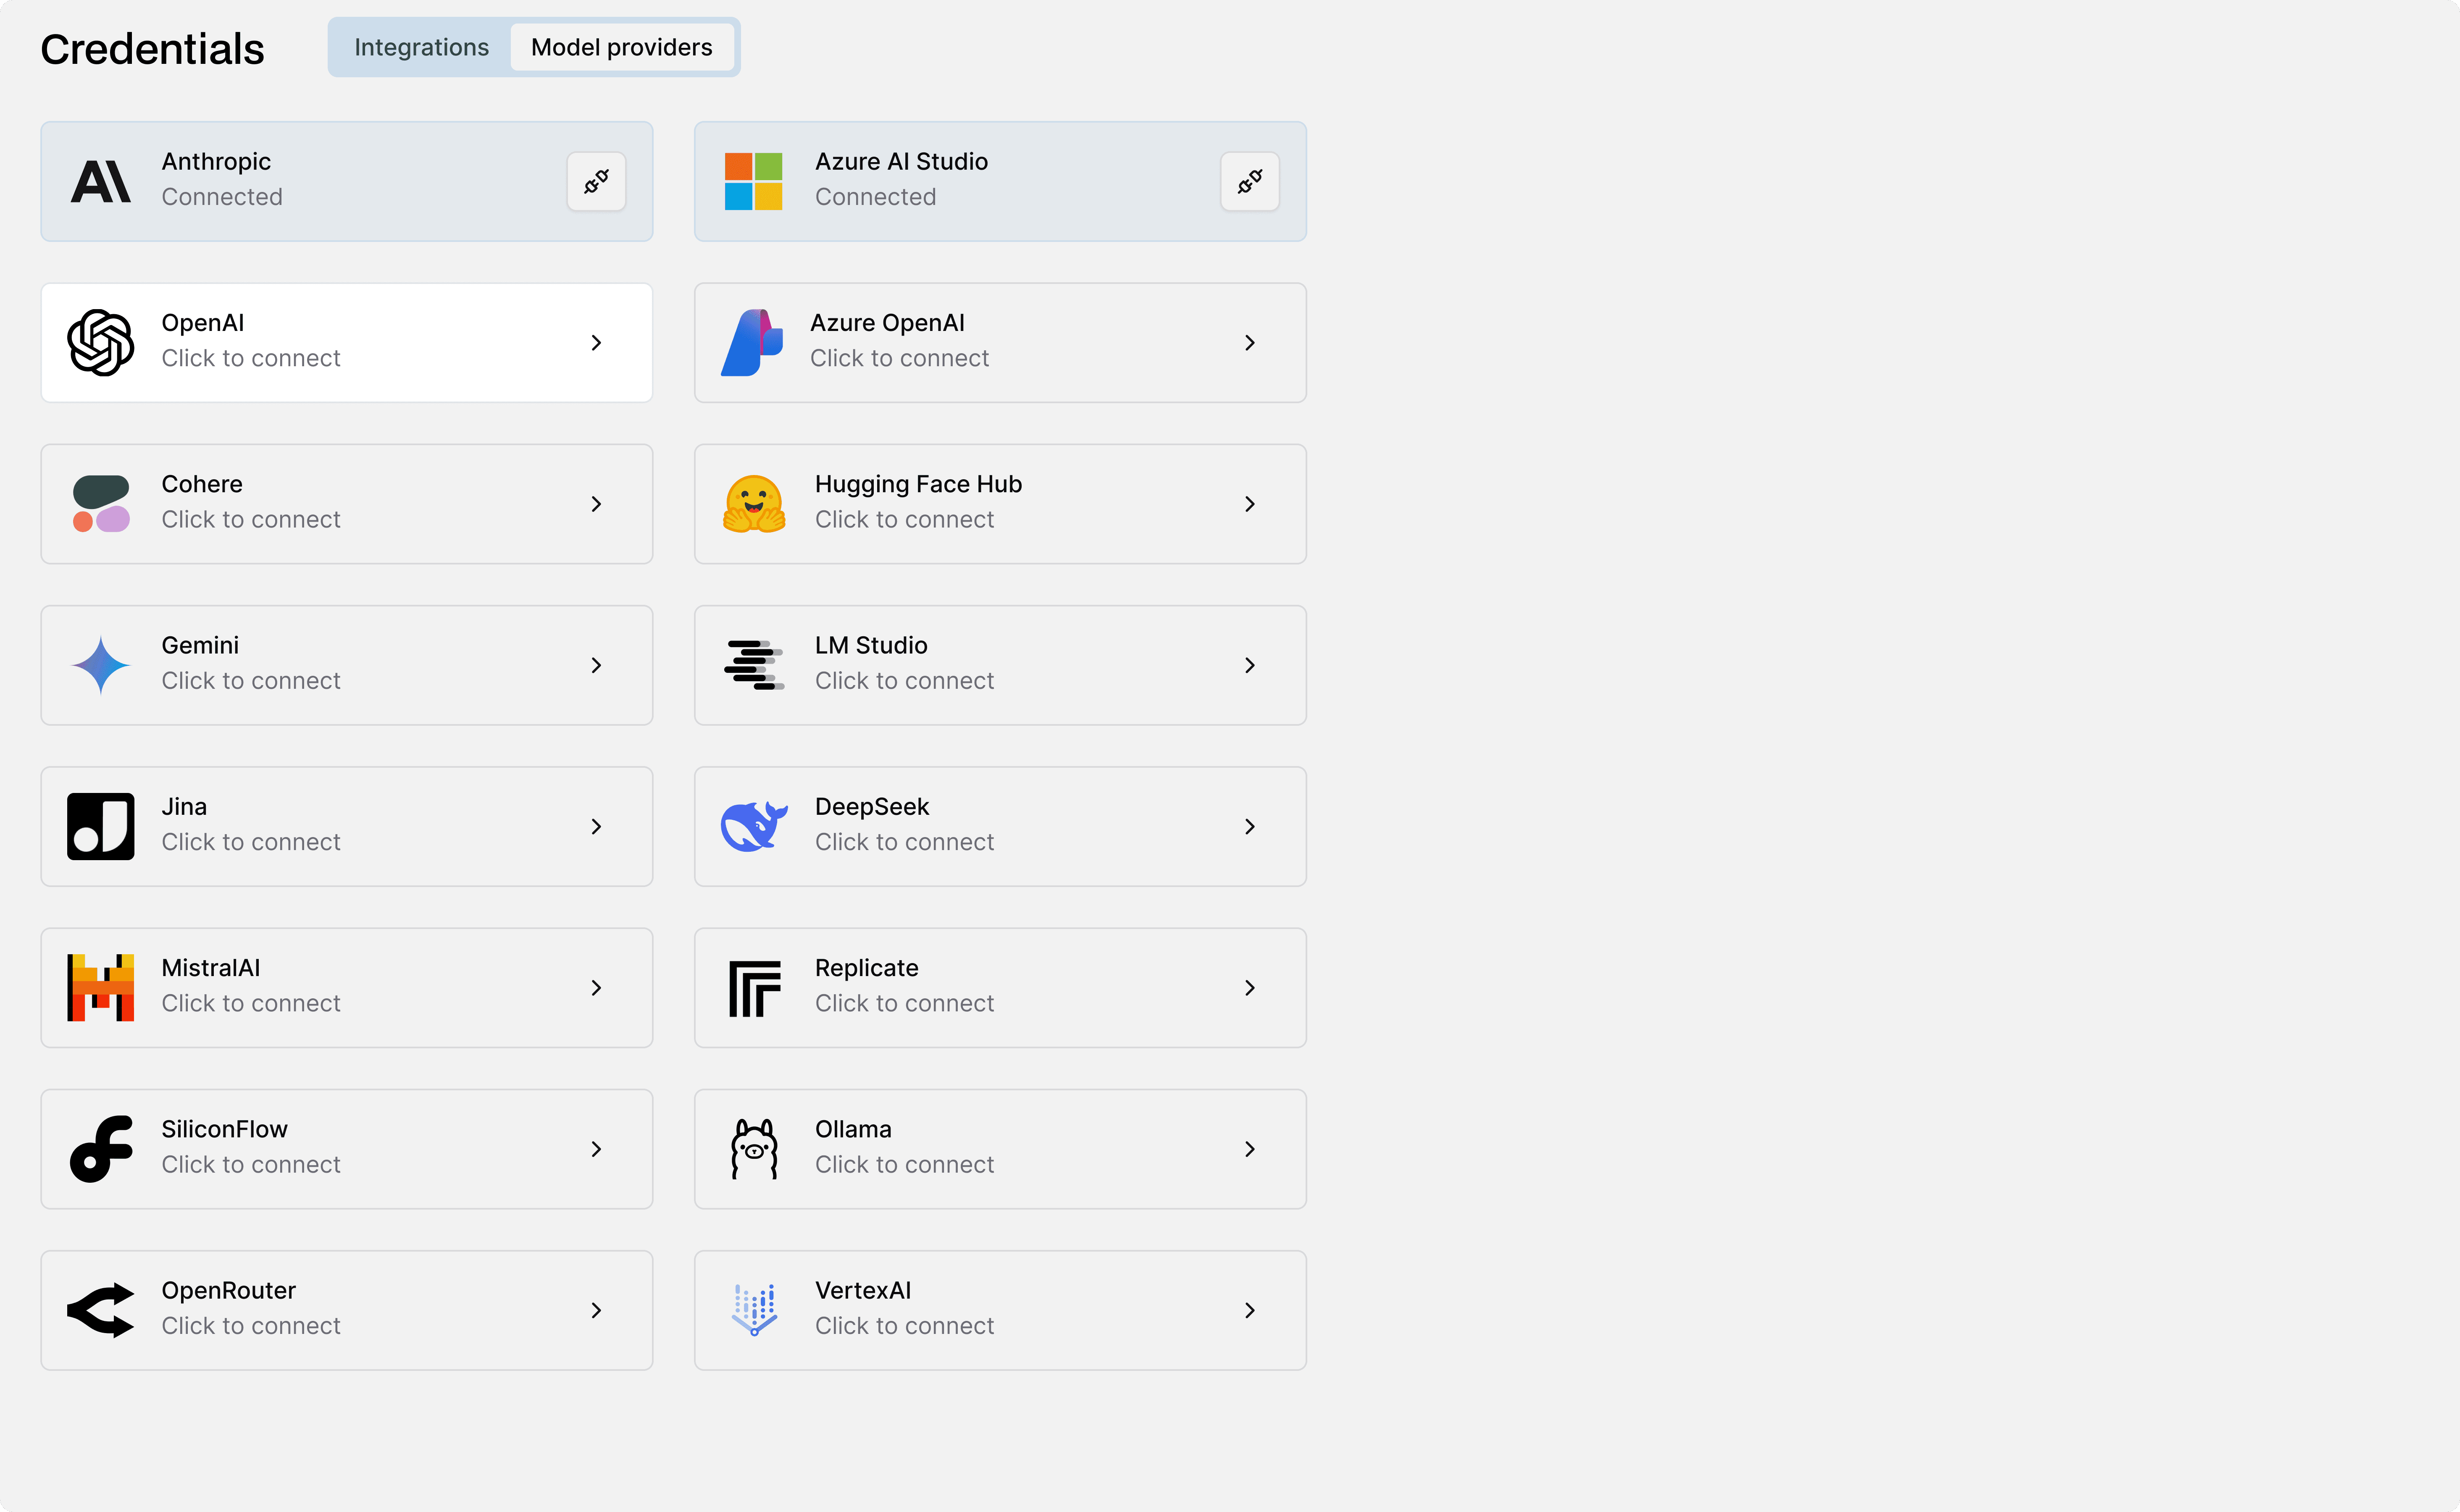The width and height of the screenshot is (2460, 1512).
Task: Click the Hugging Face Hub chevron
Action: [x=1250, y=504]
